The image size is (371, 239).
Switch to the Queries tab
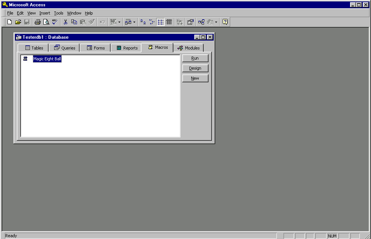[x=64, y=48]
